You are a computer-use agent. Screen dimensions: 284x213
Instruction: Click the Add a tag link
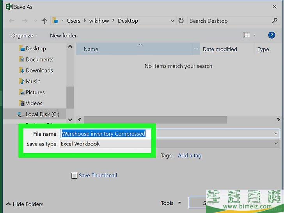click(x=190, y=155)
